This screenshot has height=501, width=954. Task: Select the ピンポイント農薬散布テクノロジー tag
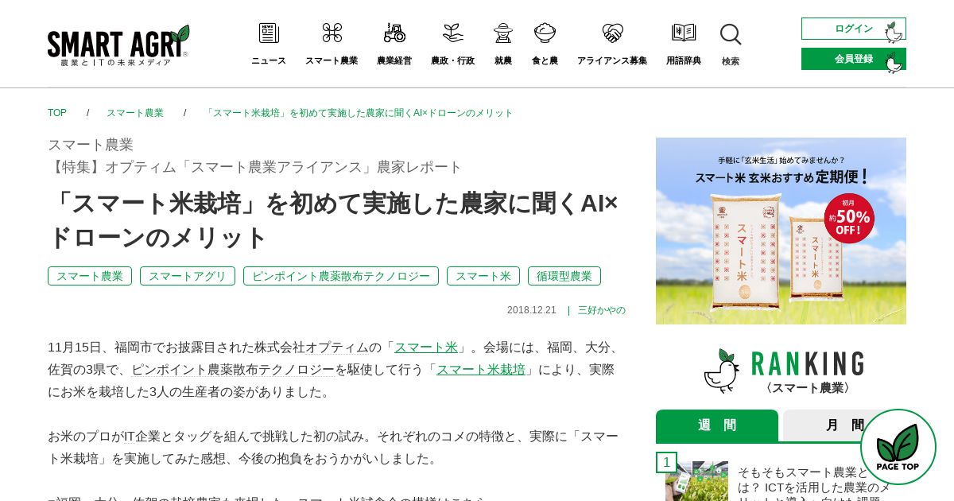coord(341,276)
